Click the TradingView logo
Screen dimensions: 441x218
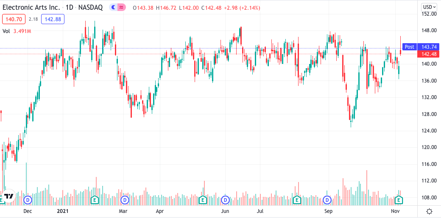pyautogui.click(x=8, y=196)
